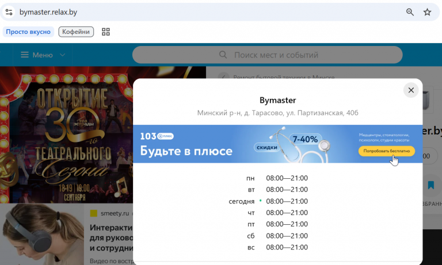The image size is (442, 265).
Task: Open the Кофейни bookmark group
Action: click(76, 32)
